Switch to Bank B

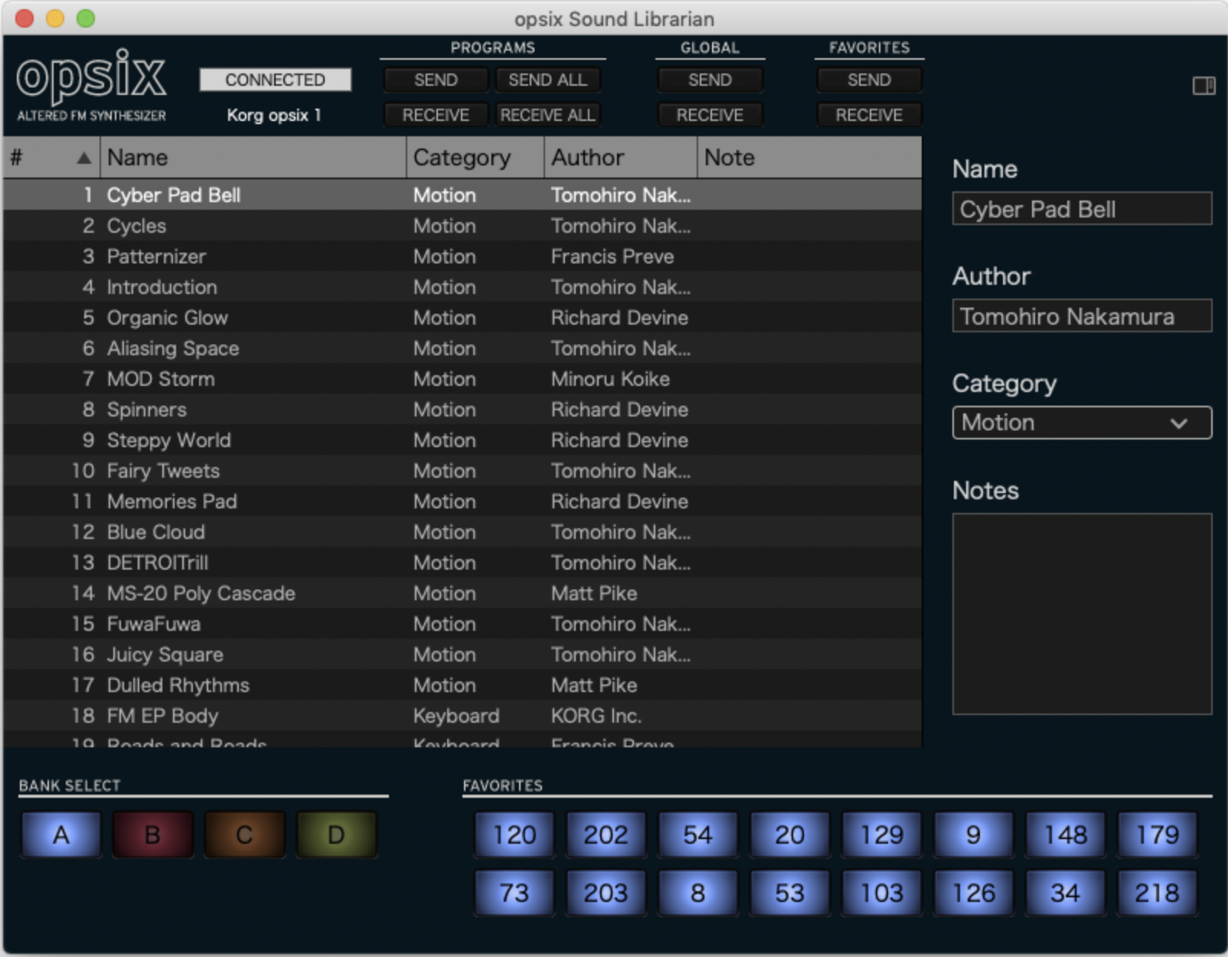153,835
